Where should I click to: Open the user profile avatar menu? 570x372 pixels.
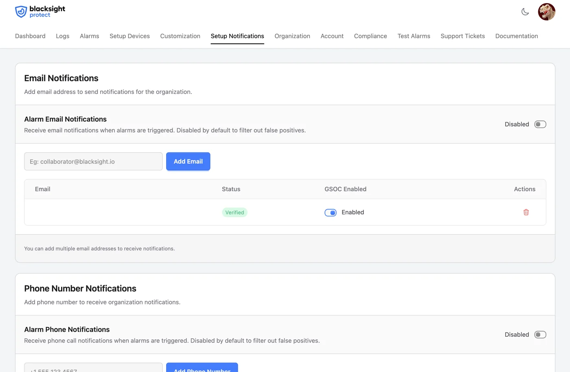(547, 12)
